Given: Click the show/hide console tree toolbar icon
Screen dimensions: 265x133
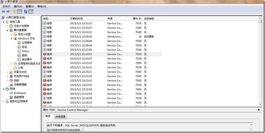Looking at the screenshot, I should (20, 12).
